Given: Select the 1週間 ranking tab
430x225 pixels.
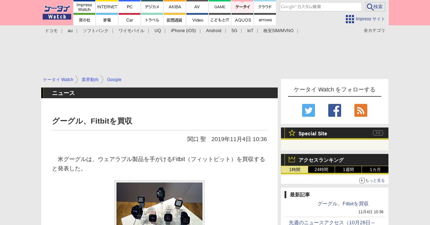Looking at the screenshot, I should 348,170.
